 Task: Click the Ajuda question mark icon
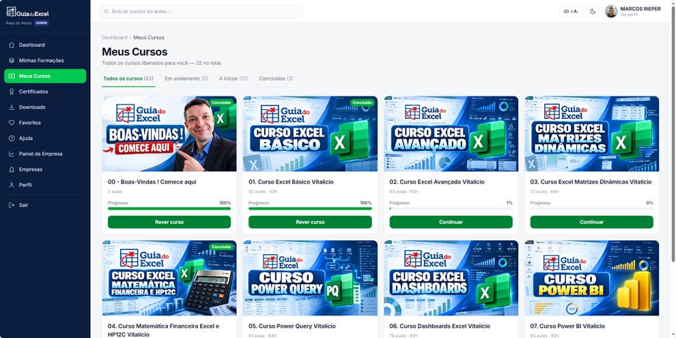tap(12, 139)
